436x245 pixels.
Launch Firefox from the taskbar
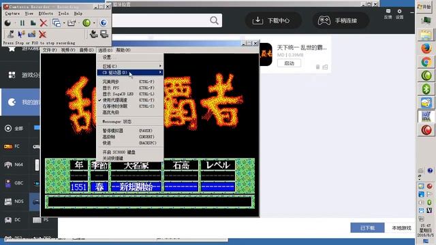point(426,48)
